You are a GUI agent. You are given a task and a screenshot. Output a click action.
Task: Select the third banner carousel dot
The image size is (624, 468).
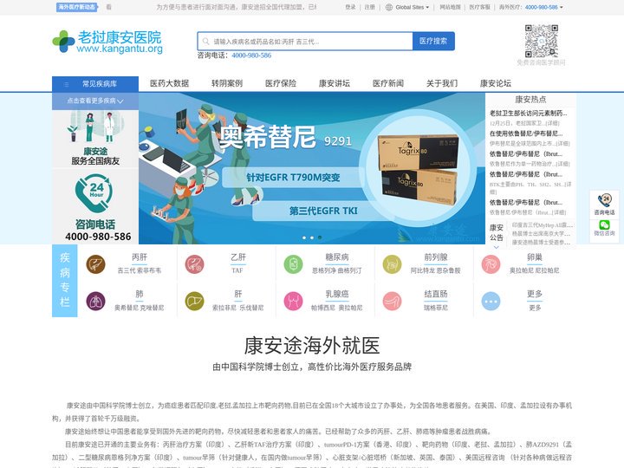(x=320, y=237)
